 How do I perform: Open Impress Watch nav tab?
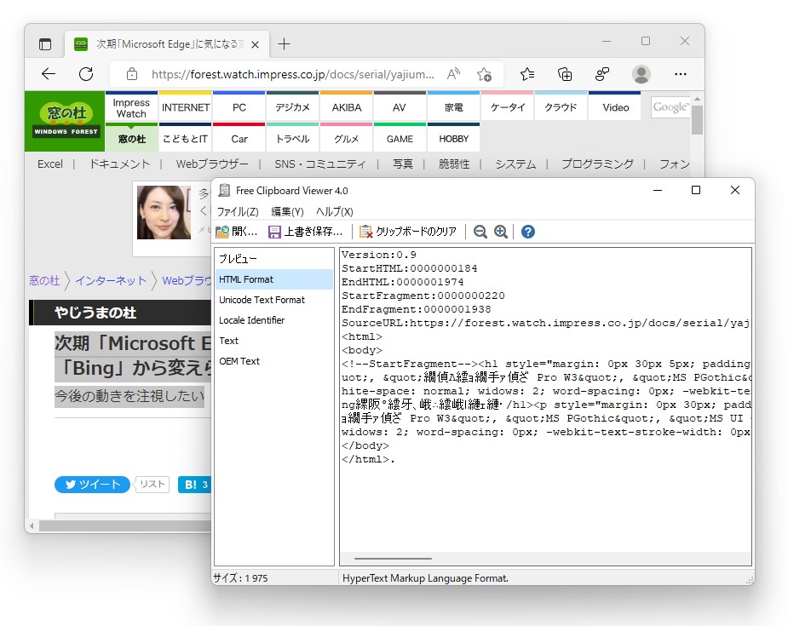coord(131,107)
